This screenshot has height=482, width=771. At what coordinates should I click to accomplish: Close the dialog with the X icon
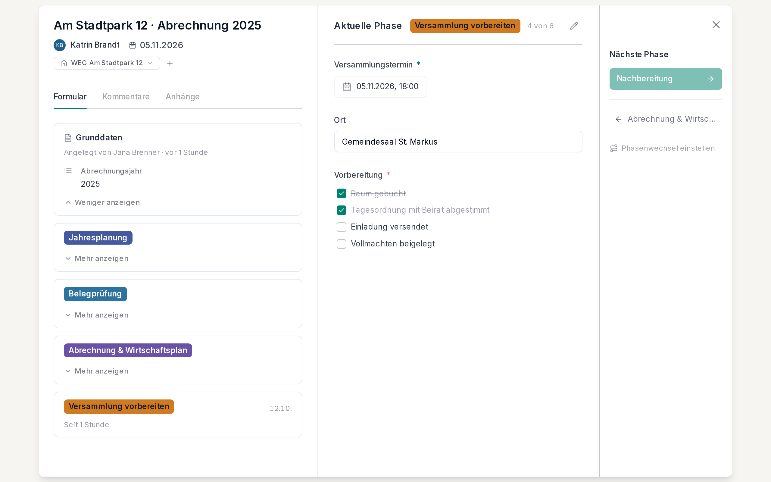click(716, 25)
